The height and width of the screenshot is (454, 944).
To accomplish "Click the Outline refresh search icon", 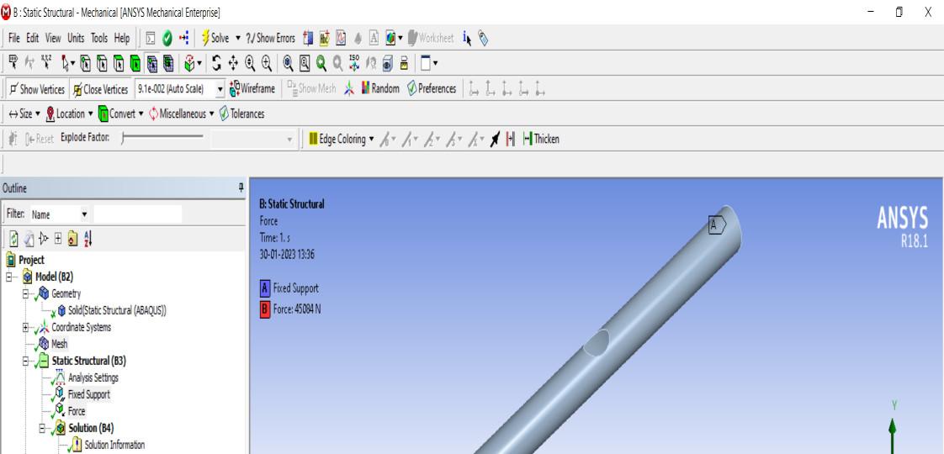I will pyautogui.click(x=13, y=240).
